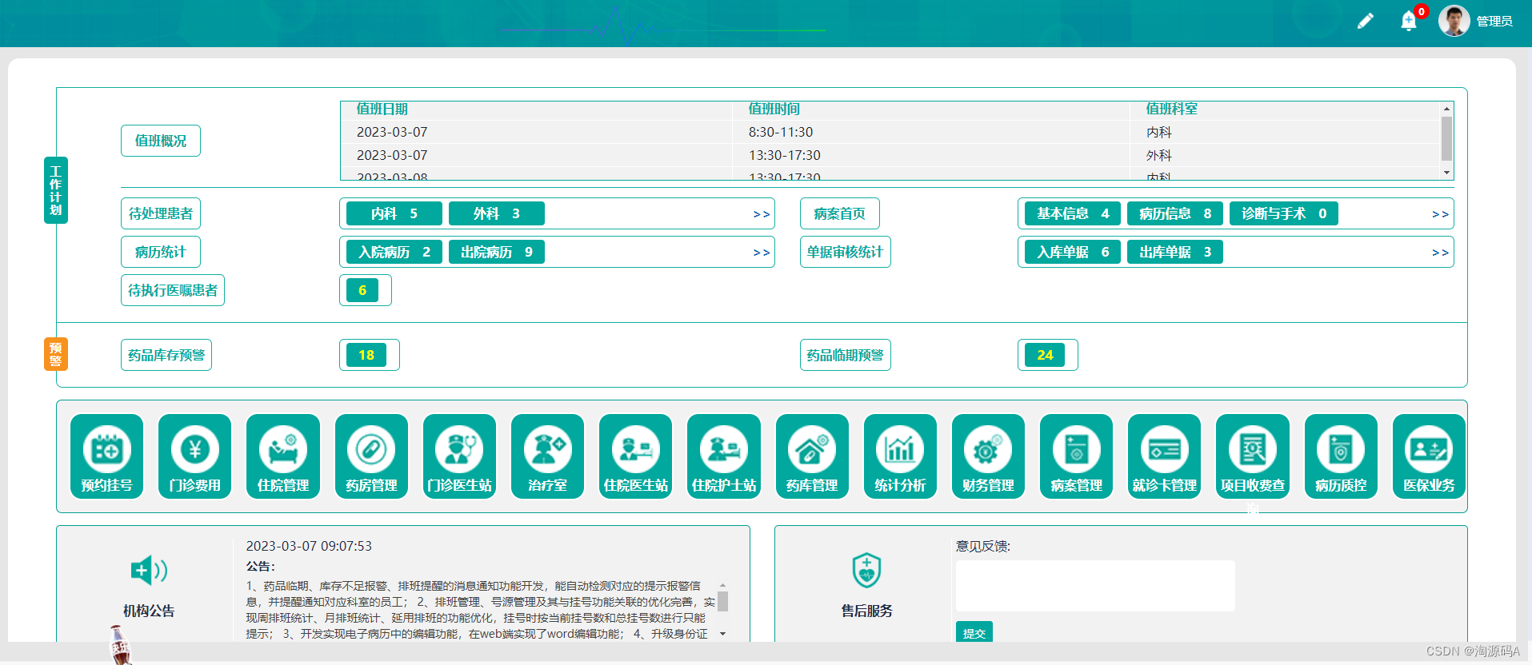
Task: Launch the 药房管理 pharmacy management icon
Action: [371, 456]
